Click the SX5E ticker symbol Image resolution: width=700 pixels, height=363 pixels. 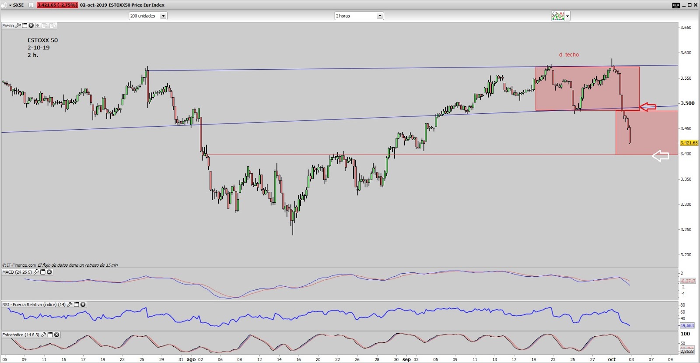click(18, 5)
